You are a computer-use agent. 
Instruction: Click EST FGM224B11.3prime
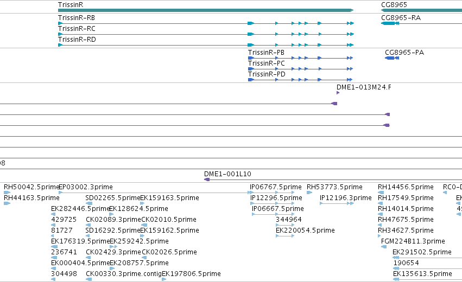tap(413, 242)
